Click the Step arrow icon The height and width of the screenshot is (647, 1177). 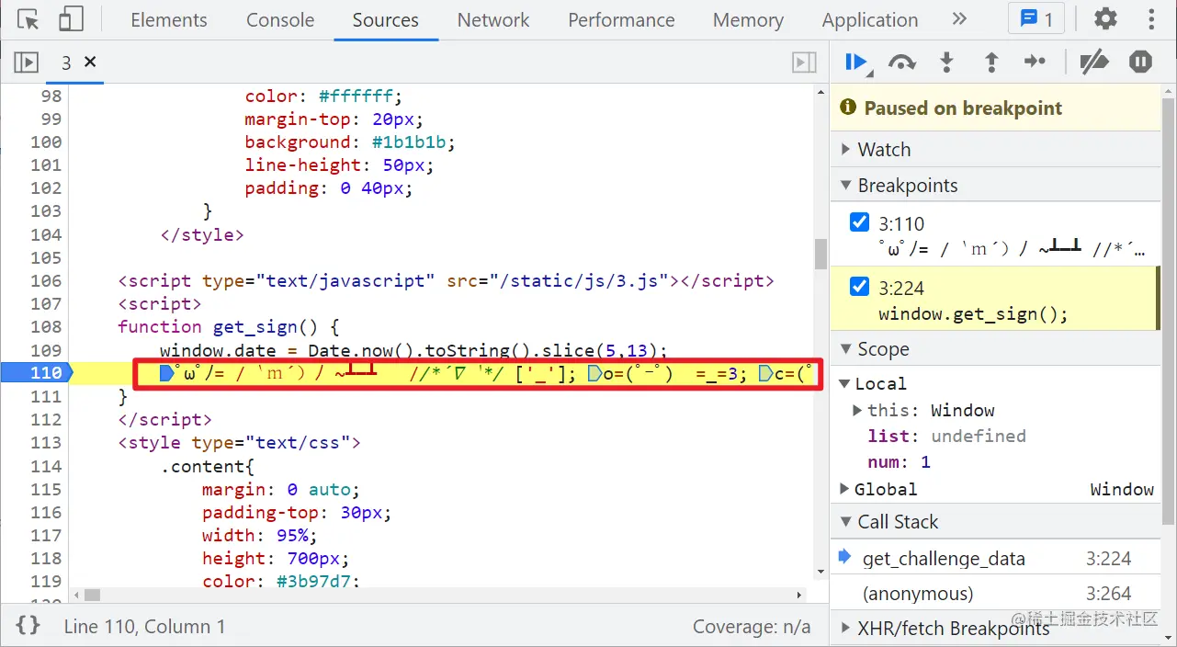coord(1035,62)
